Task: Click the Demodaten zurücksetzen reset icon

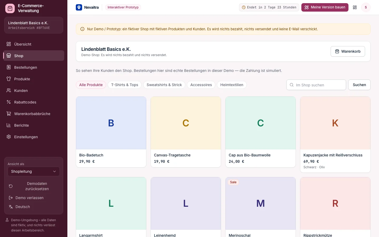Action: point(11,186)
